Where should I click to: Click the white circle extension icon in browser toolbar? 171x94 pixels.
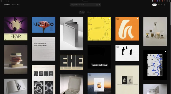point(153,1)
